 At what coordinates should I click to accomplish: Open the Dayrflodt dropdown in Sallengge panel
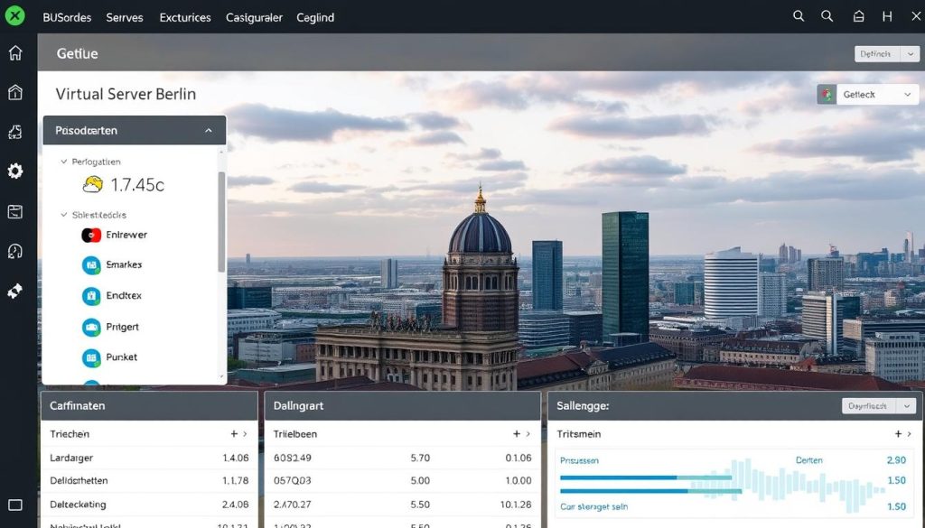(878, 406)
